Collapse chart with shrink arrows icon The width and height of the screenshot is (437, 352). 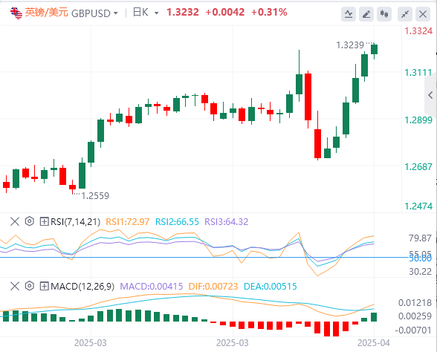(x=405, y=14)
